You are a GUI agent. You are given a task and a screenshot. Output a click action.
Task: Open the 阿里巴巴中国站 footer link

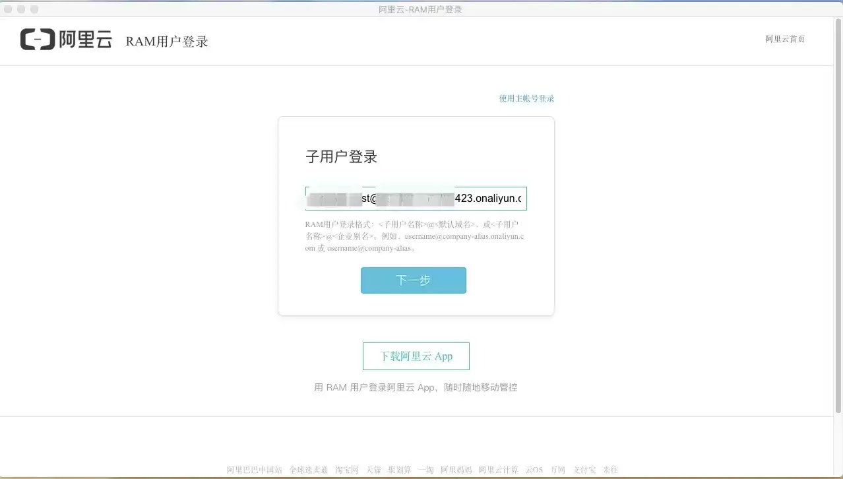tap(255, 470)
